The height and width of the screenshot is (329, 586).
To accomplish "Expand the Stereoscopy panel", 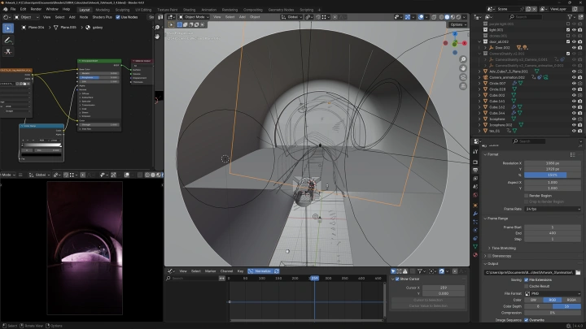I will click(x=501, y=255).
